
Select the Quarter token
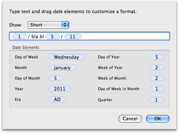coord(156,100)
